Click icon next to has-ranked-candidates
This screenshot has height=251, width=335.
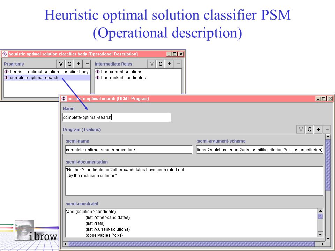(x=98, y=78)
